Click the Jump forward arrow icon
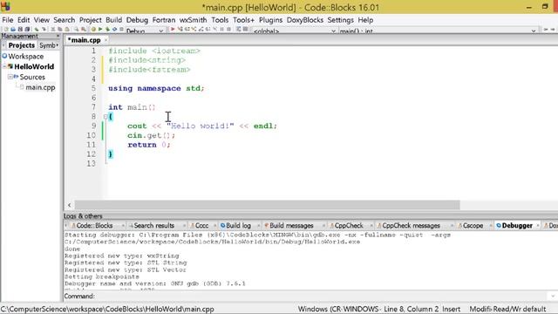Viewport: 558px width, 314px height. point(553,30)
